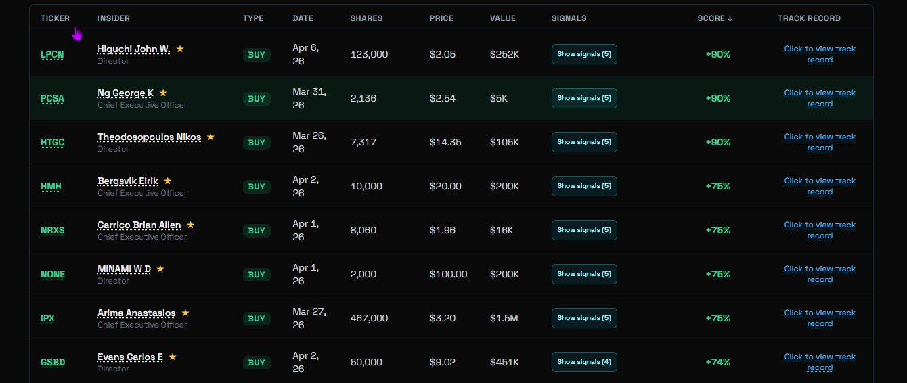Click the Value column header

click(502, 18)
